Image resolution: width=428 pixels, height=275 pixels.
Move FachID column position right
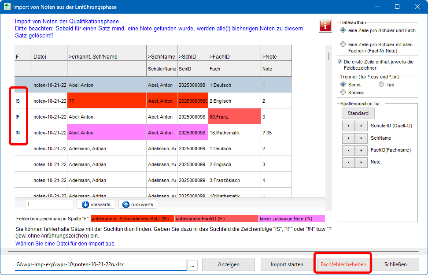(x=361, y=150)
